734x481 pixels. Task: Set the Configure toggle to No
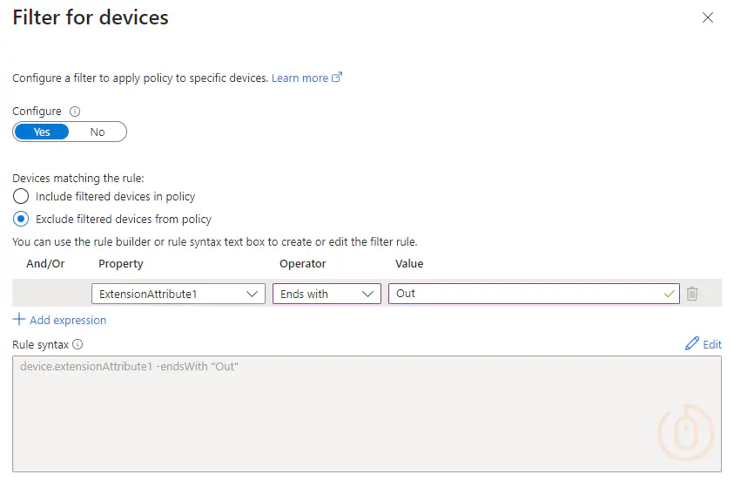[x=98, y=132]
